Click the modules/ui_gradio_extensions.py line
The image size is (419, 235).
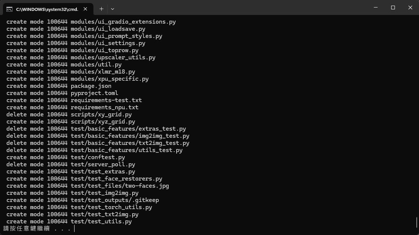91,22
